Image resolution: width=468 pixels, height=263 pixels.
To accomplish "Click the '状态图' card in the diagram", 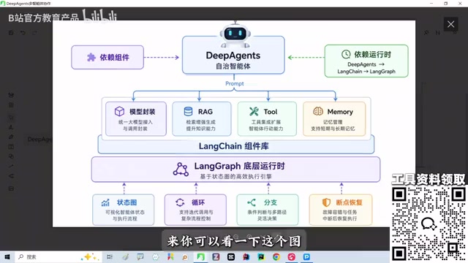I will point(124,210).
